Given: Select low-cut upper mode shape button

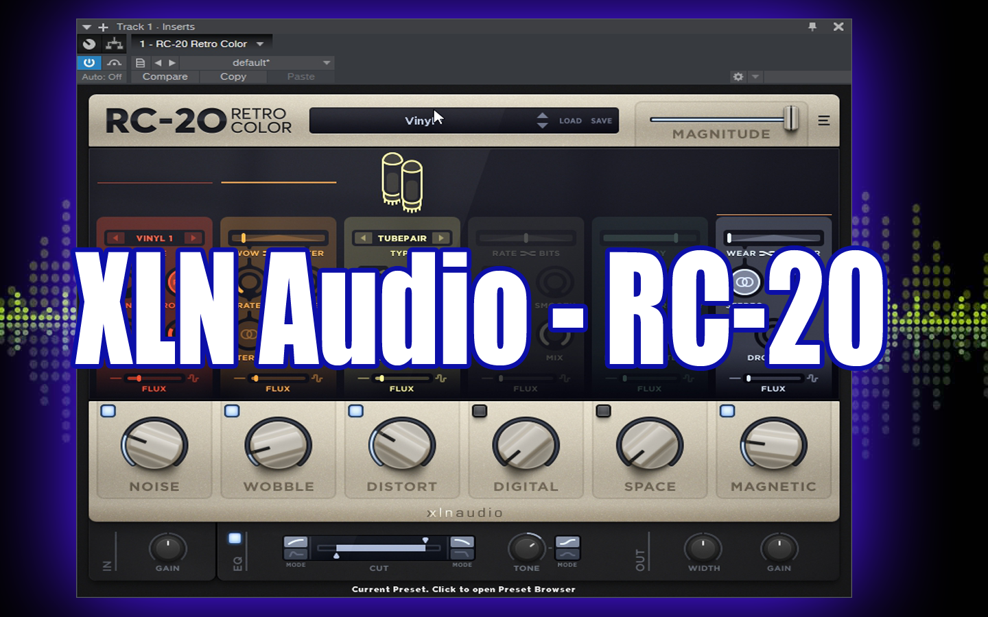Looking at the screenshot, I should coord(296,542).
